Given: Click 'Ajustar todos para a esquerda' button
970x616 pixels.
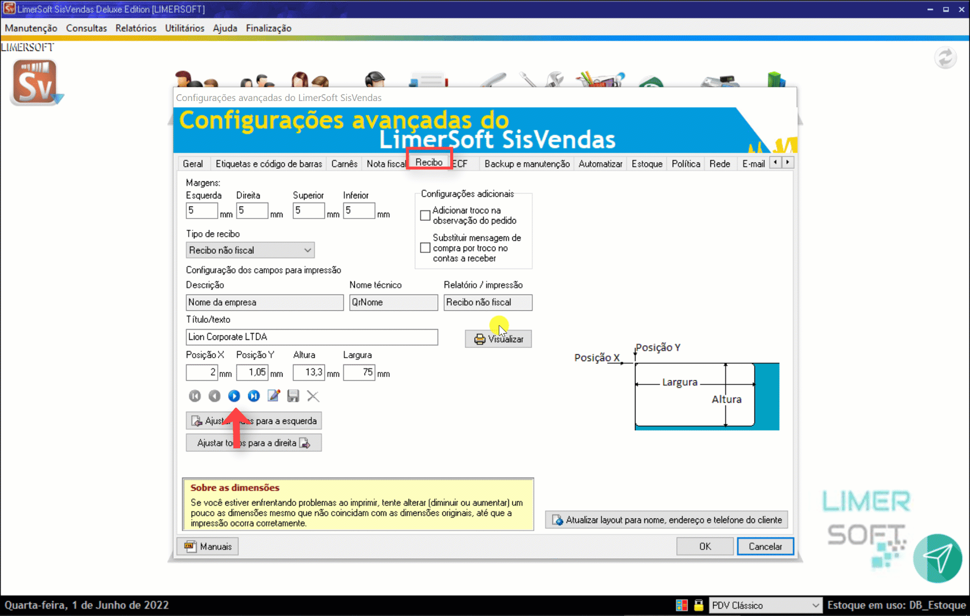Looking at the screenshot, I should pos(254,421).
